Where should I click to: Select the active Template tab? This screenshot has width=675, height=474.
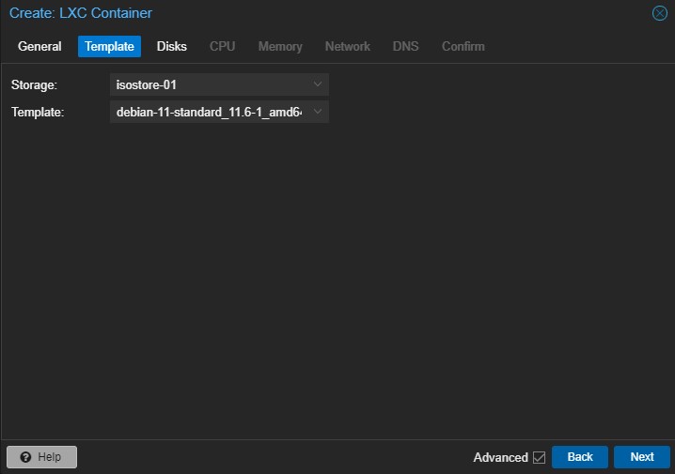point(109,46)
